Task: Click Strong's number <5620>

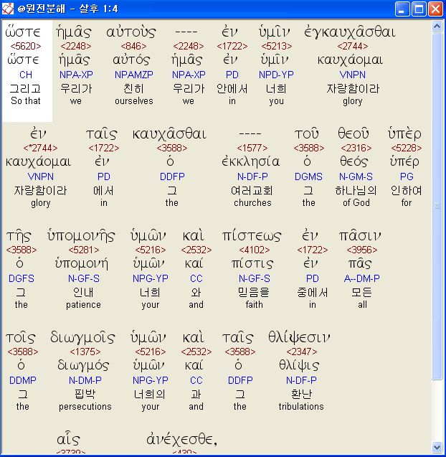Action: (x=26, y=46)
